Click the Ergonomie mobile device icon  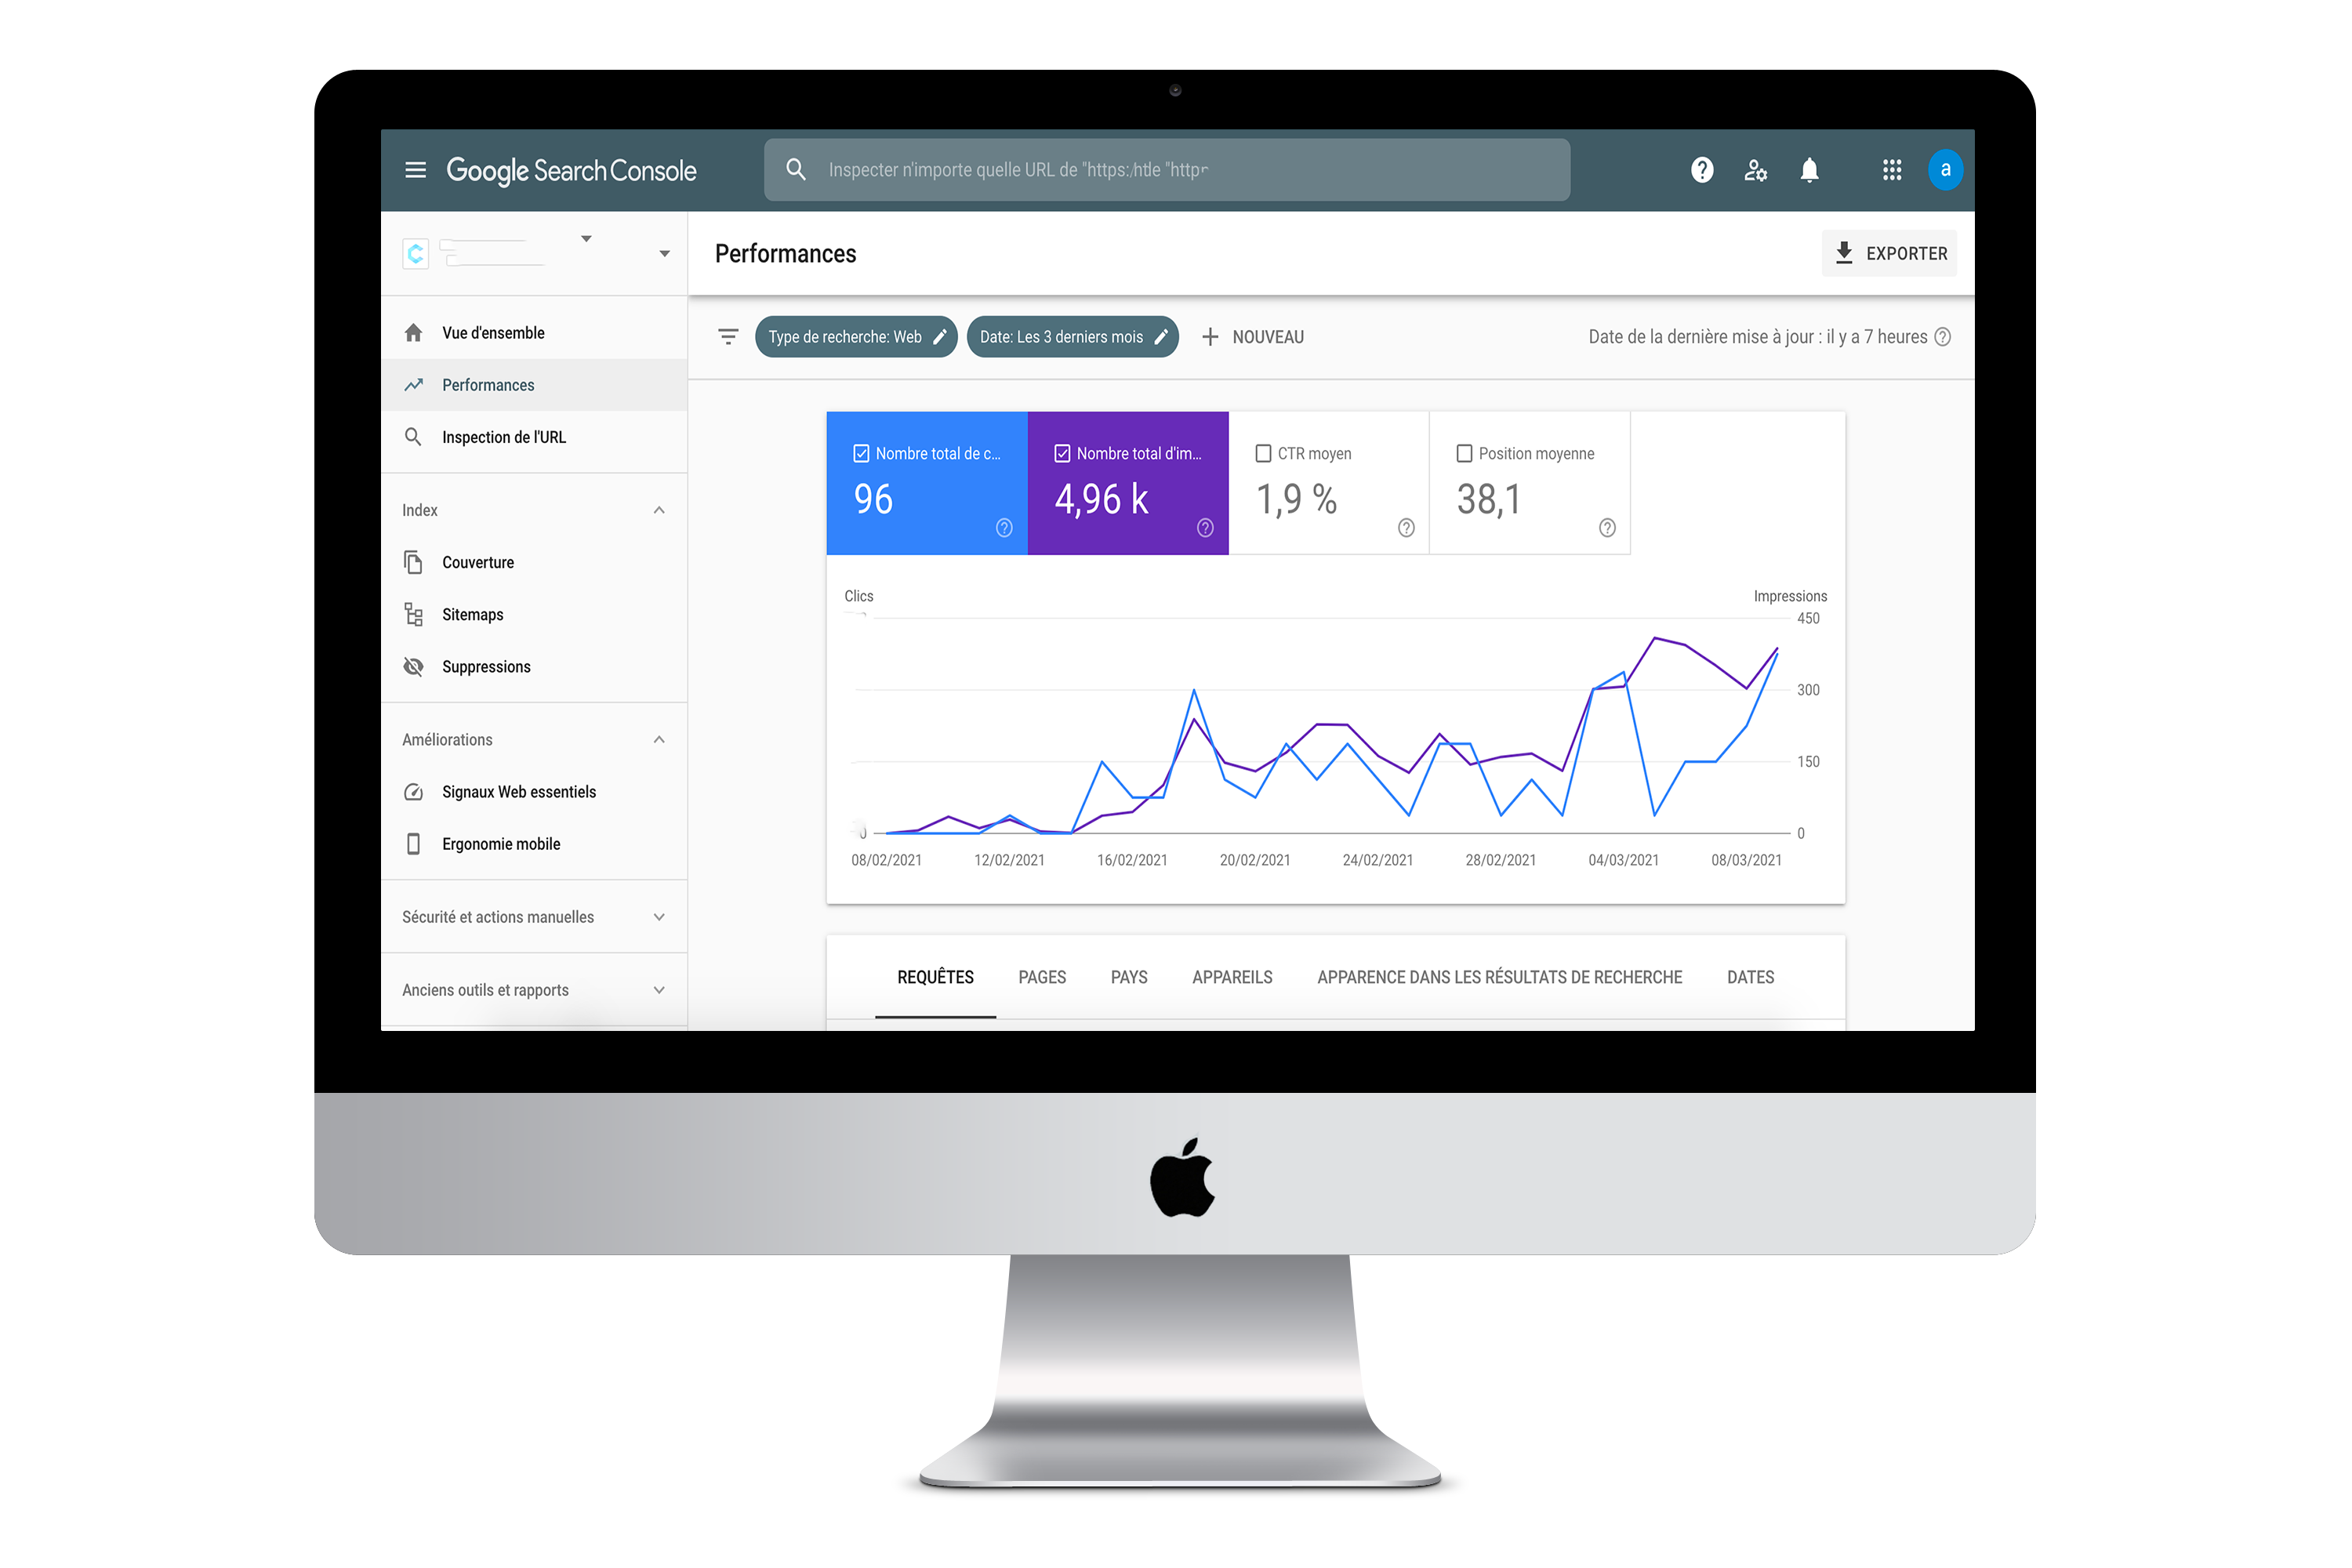[413, 844]
